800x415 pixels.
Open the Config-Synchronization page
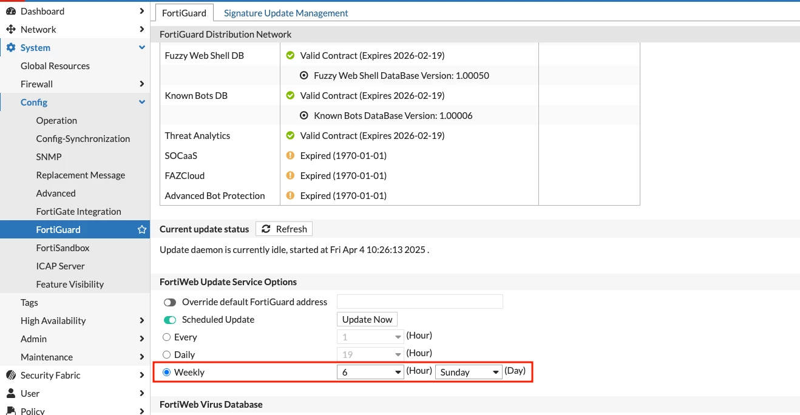[x=83, y=138]
